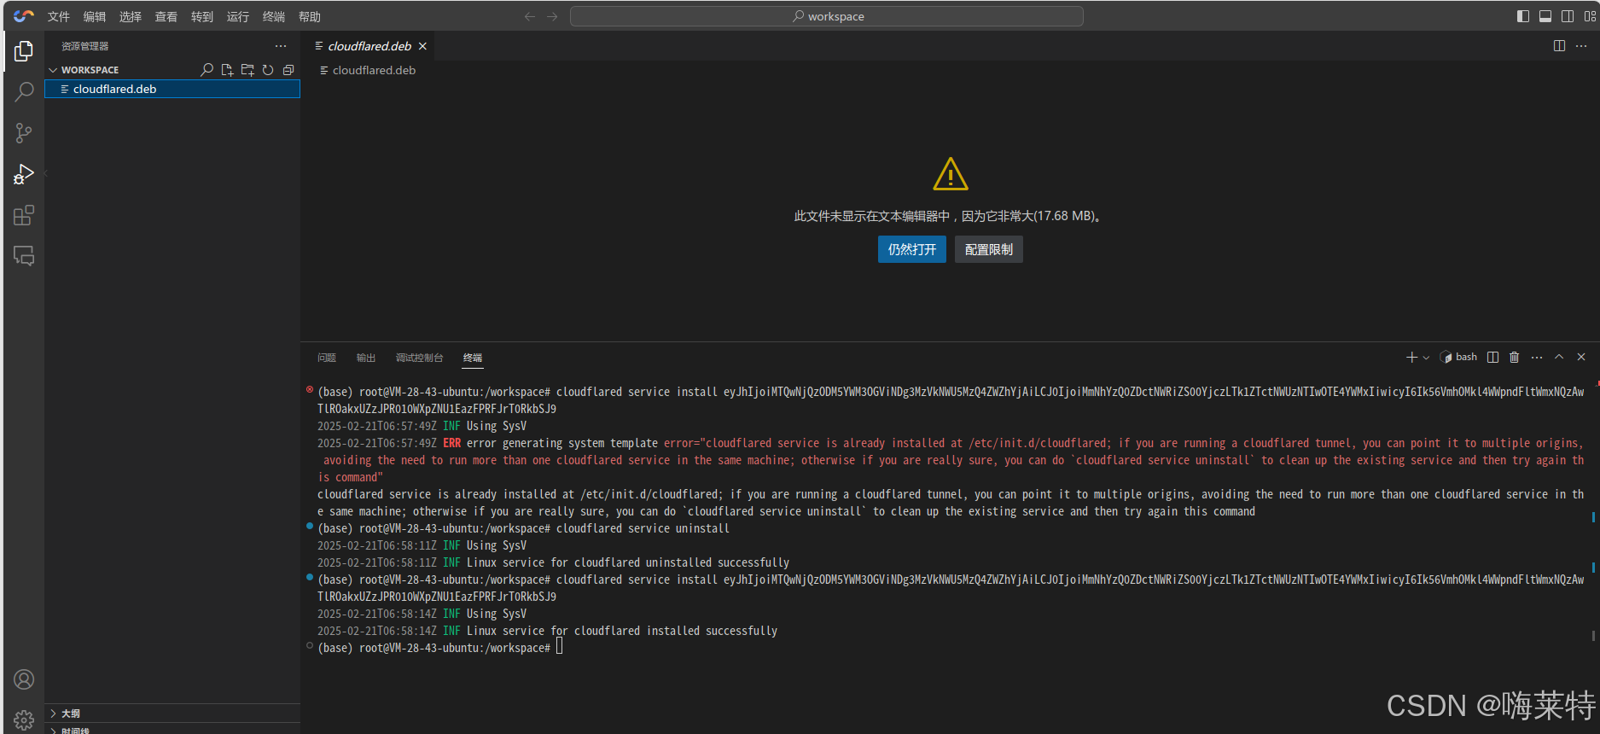Go back in navigation history
The image size is (1600, 734).
click(530, 16)
